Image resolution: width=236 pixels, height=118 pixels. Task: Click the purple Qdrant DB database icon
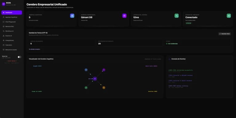(x=124, y=16)
